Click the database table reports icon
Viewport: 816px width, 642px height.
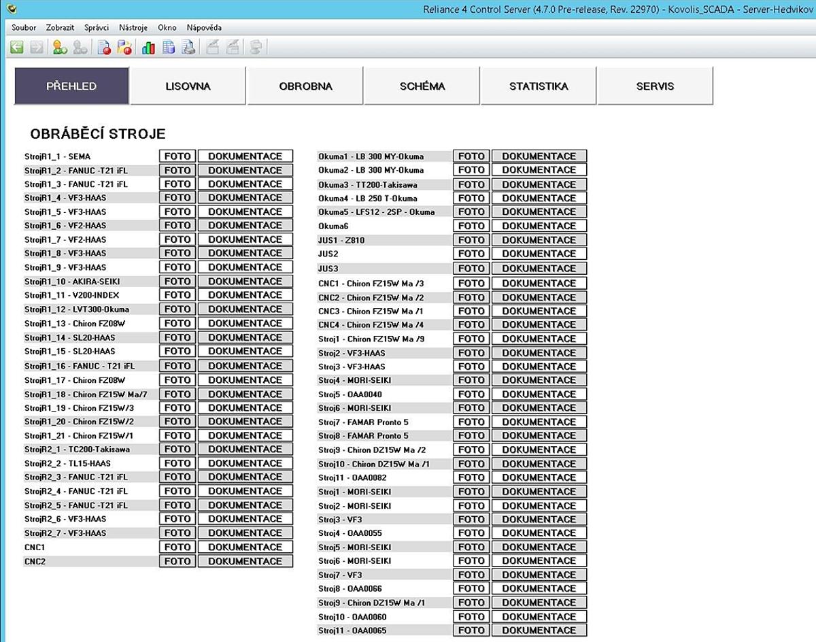coord(168,48)
